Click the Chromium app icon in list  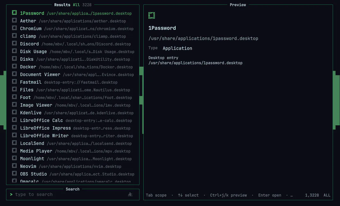coord(14,28)
